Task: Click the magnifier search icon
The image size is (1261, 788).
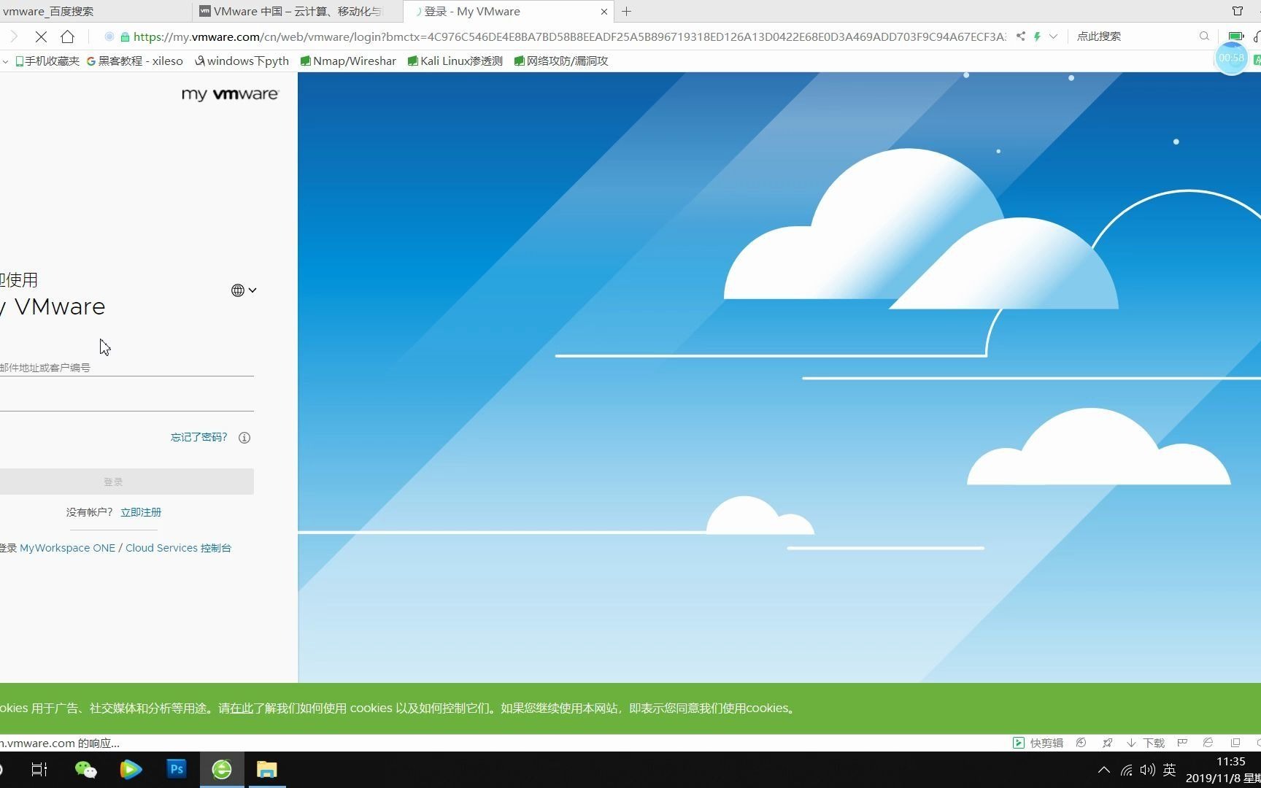Action: point(1204,36)
